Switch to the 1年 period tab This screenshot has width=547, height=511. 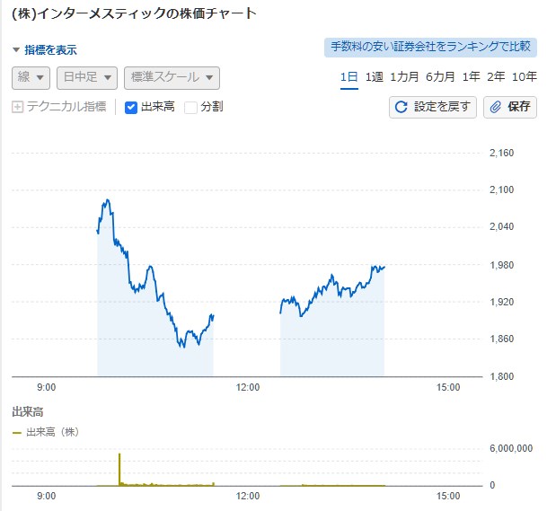pos(471,76)
